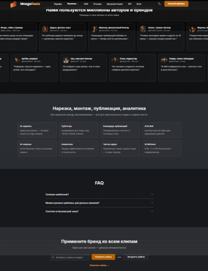208x271 pixels.
Task: Open the Субтитры feature card
Action: pos(79,130)
